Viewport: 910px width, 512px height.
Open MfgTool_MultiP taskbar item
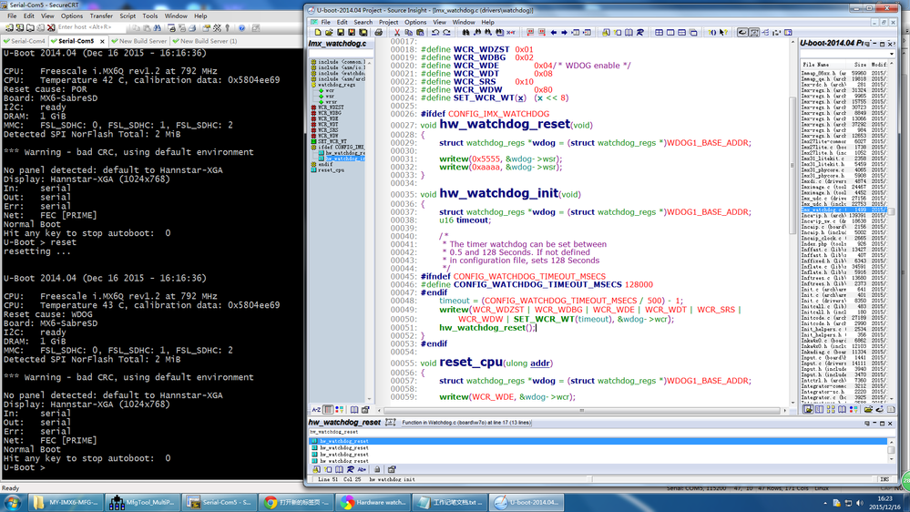tap(143, 503)
